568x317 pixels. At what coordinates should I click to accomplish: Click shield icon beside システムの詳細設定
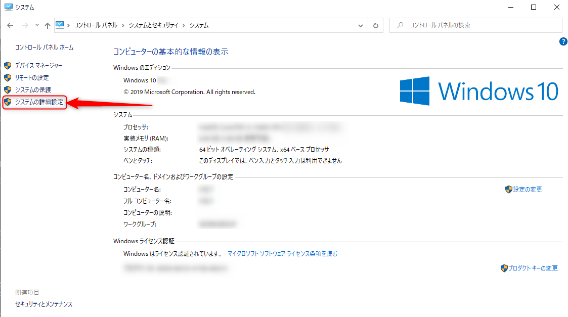[x=8, y=102]
